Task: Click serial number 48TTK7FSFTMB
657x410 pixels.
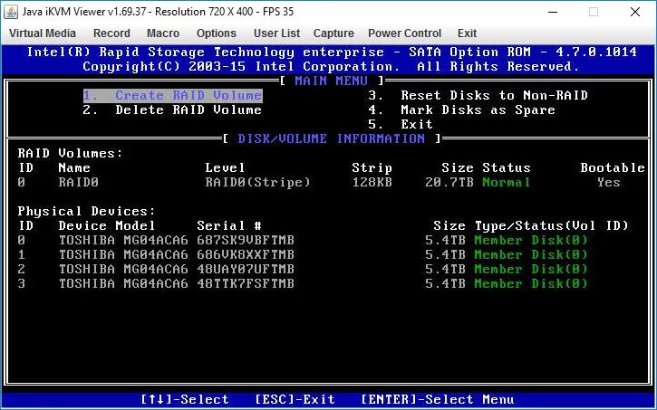Action: (245, 283)
